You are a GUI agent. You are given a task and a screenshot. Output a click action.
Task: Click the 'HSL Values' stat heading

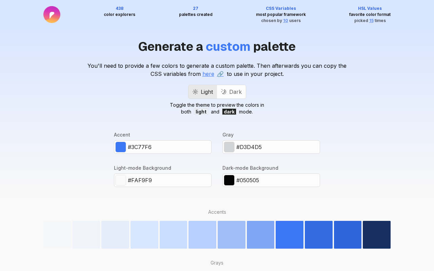(370, 8)
